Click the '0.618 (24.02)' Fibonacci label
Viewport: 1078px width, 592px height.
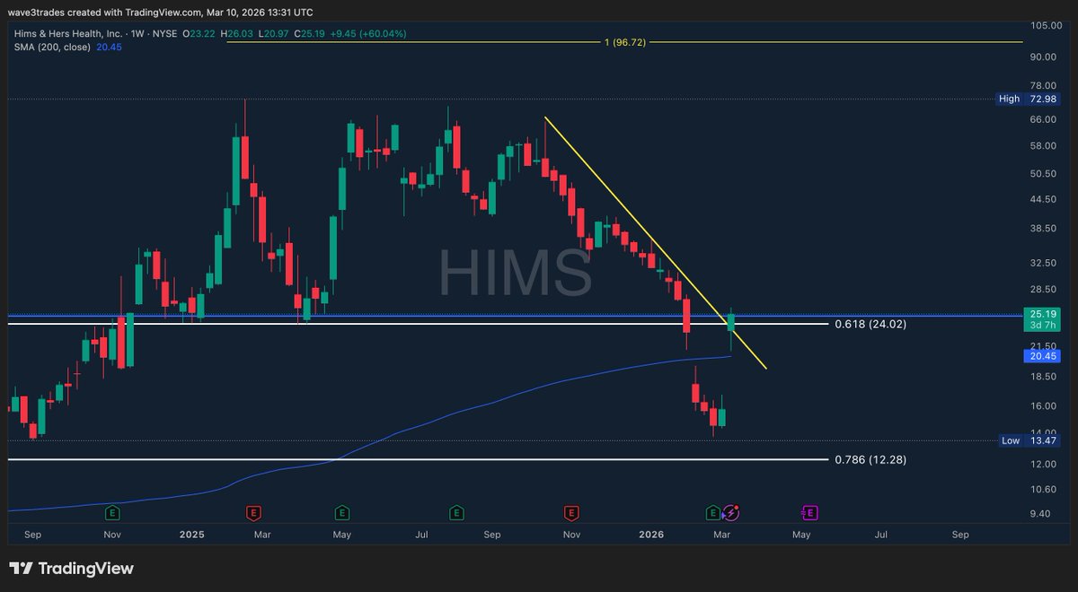870,324
